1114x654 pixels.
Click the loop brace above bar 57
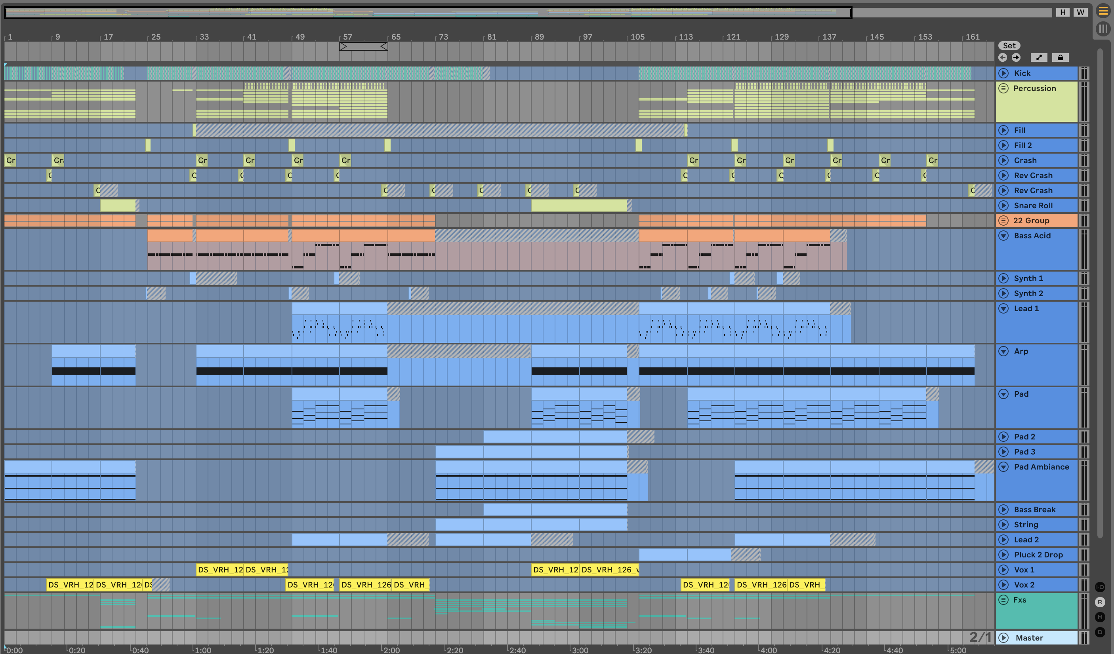click(363, 46)
